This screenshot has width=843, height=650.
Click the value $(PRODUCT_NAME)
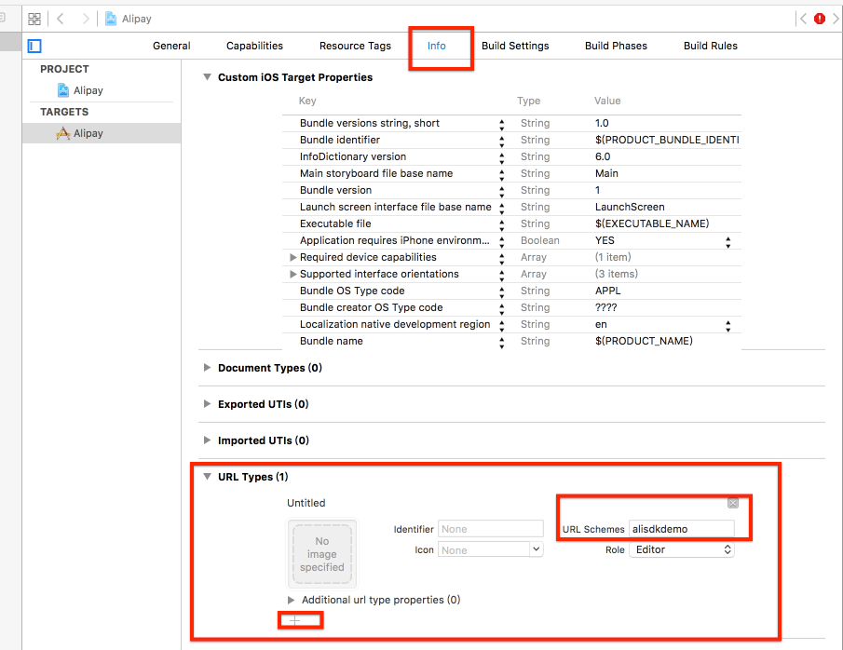[x=644, y=341]
